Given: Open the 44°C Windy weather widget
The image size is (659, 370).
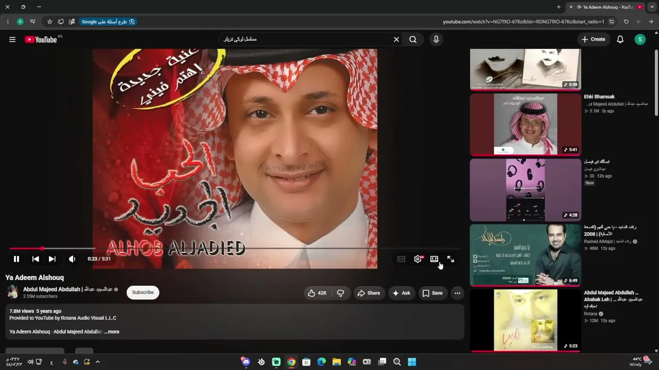Looking at the screenshot, I should coord(639,362).
